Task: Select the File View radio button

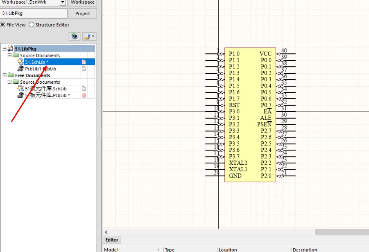Action: click(3, 25)
